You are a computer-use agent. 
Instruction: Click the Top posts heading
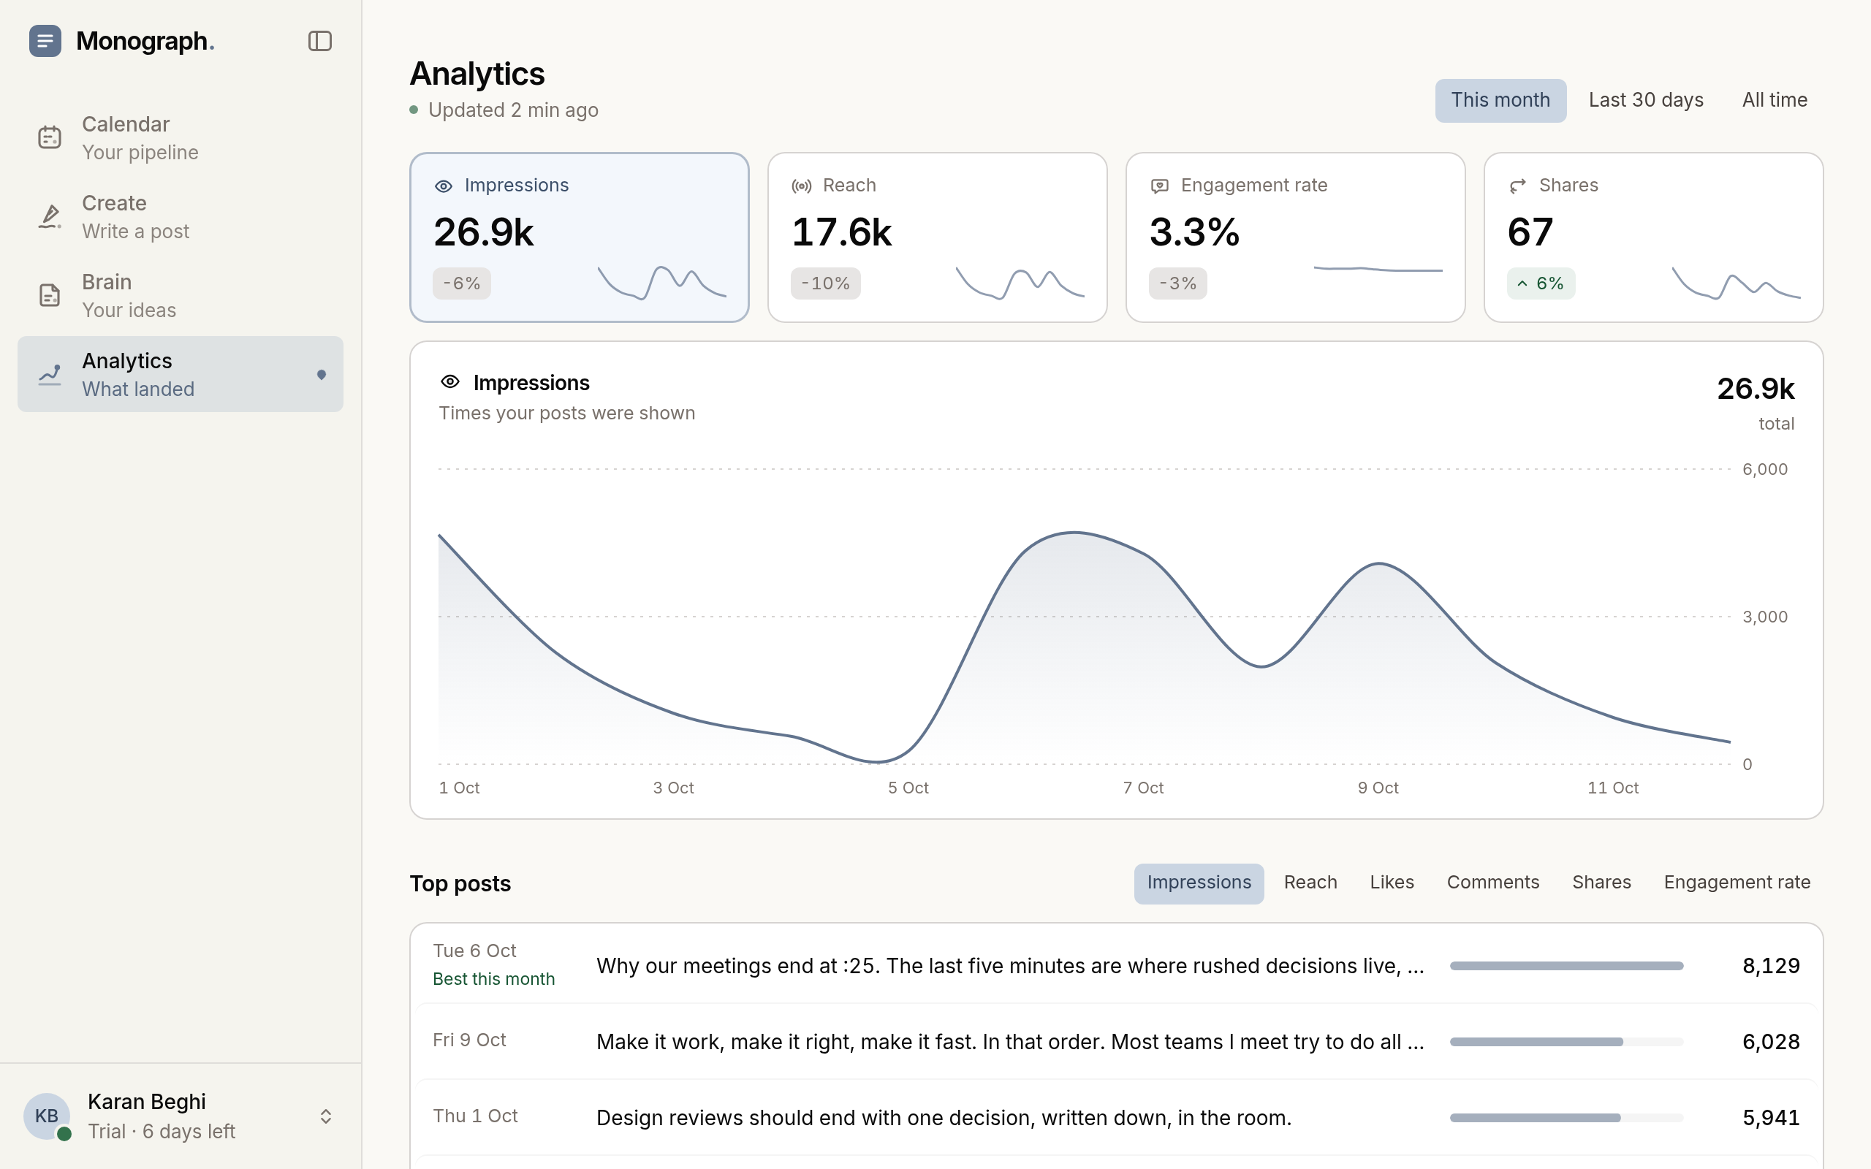pos(460,884)
